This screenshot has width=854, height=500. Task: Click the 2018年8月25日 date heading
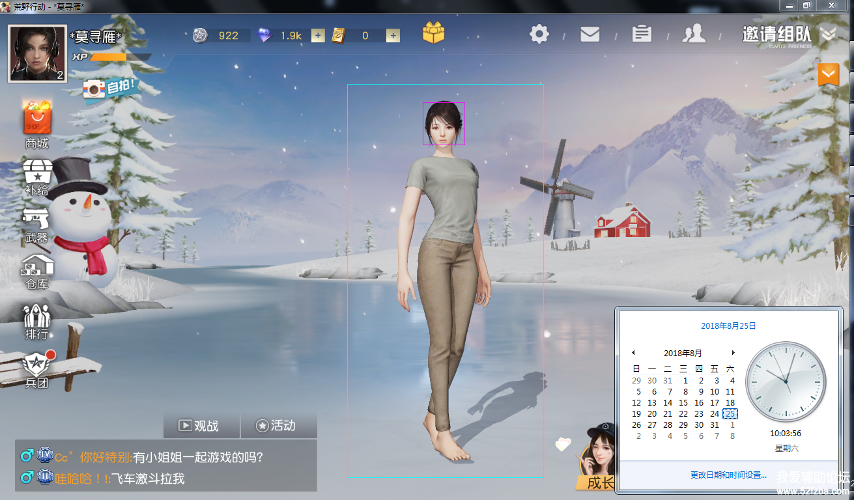coord(728,326)
